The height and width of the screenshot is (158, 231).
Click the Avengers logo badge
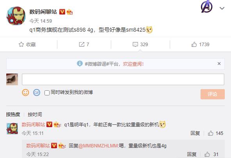207,7
